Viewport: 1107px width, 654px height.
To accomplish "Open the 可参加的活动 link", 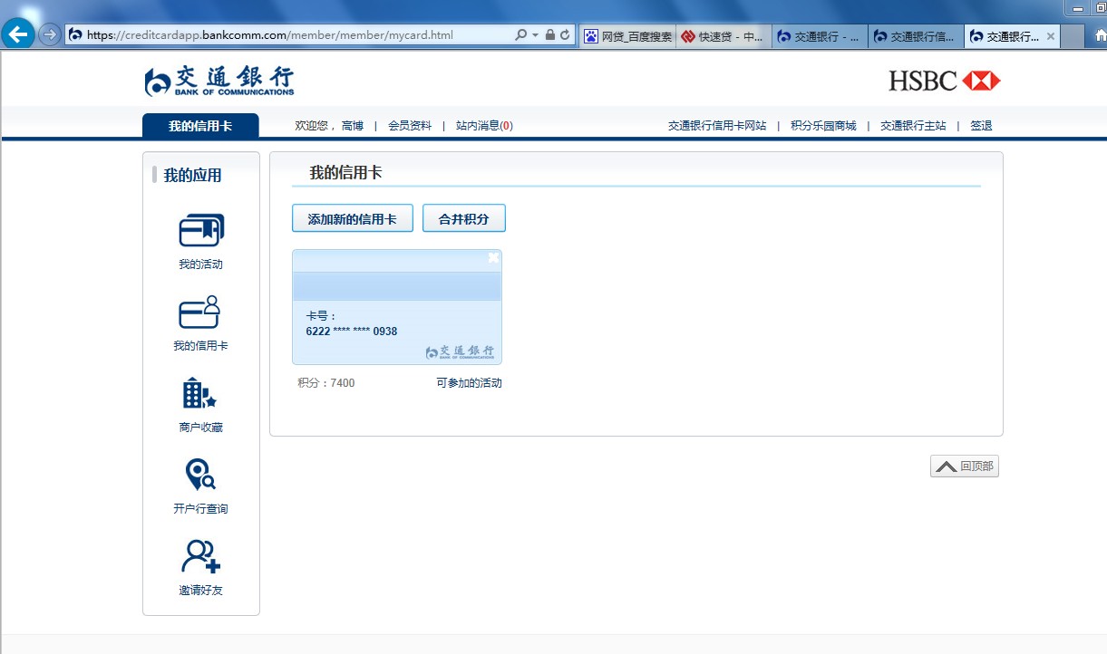I will pyautogui.click(x=469, y=383).
